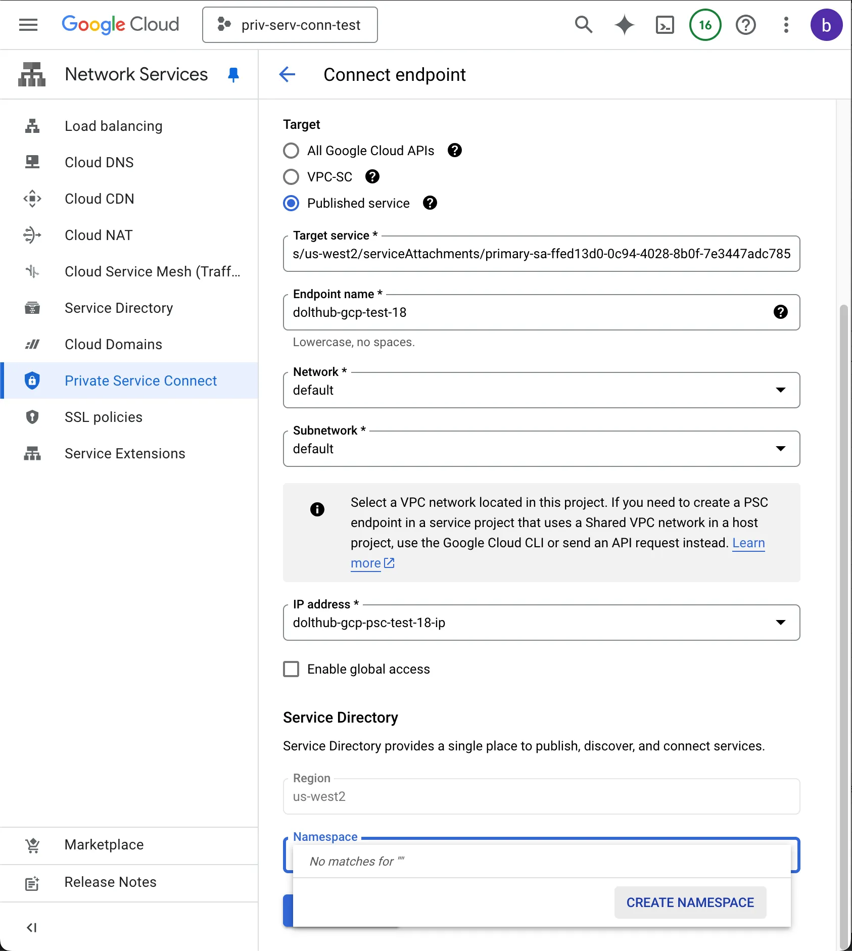Viewport: 852px width, 951px height.
Task: Open the main navigation hamburger menu
Action: [x=28, y=25]
